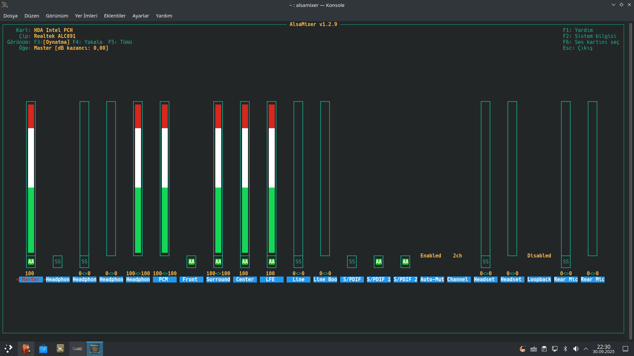Toggle the Front channel mute indicator

tap(192, 262)
